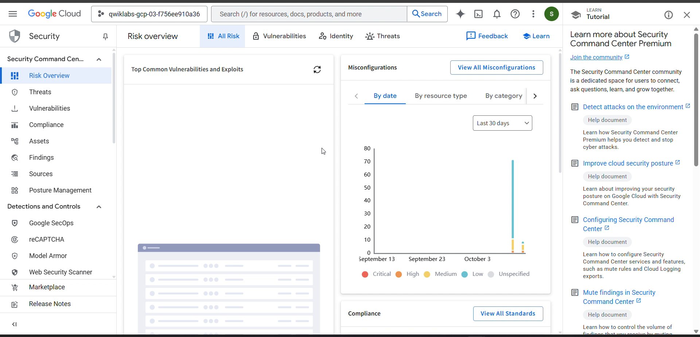Switch to the Identity tab
Screen dimensions: 700x337
pos(336,36)
